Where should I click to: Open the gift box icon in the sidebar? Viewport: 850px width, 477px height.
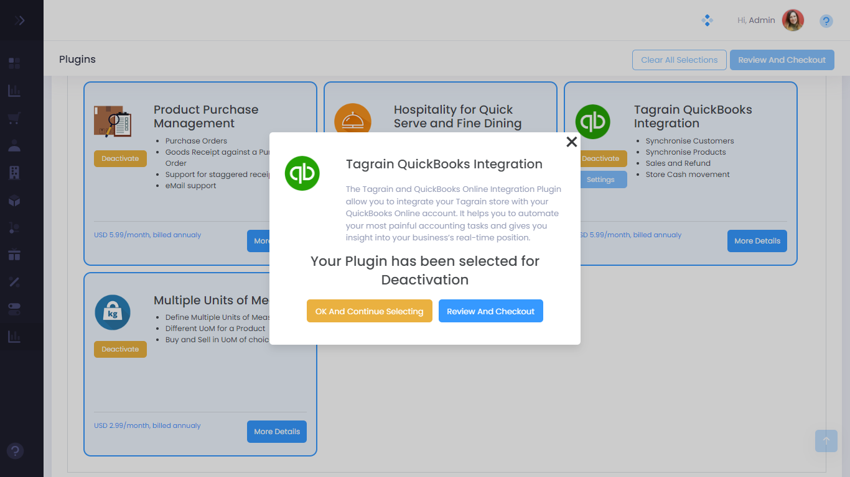pos(14,255)
